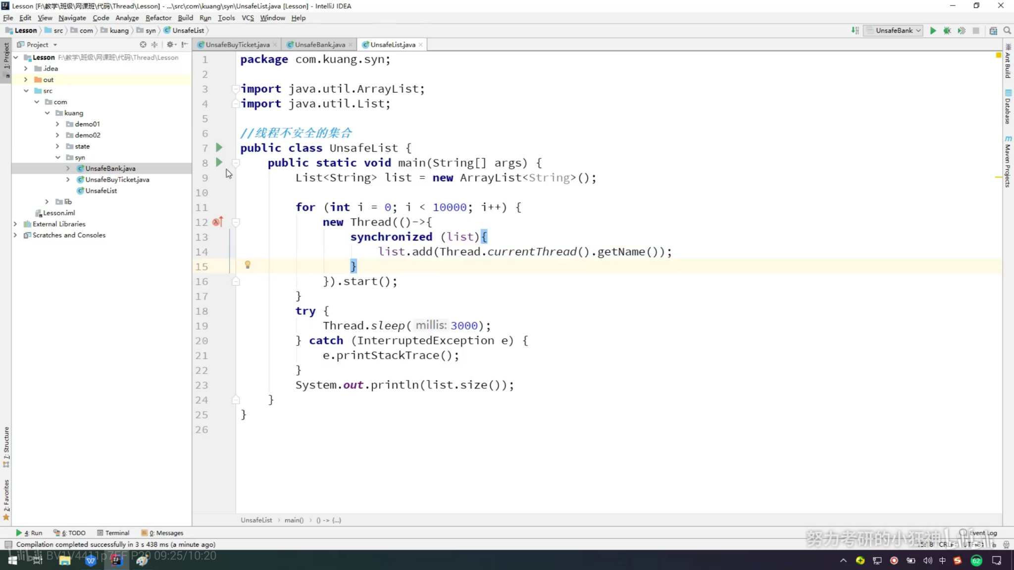This screenshot has width=1014, height=570.
Task: Click the build project arrow icon
Action: point(855,31)
